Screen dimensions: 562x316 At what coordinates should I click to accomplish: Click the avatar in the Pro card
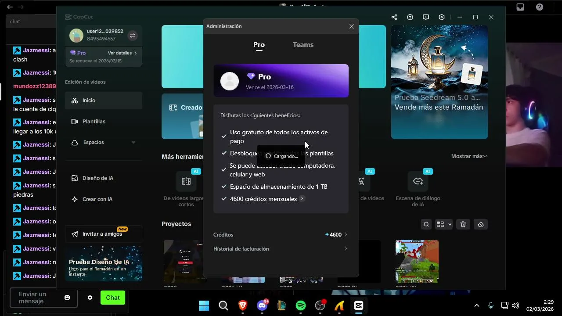click(230, 81)
